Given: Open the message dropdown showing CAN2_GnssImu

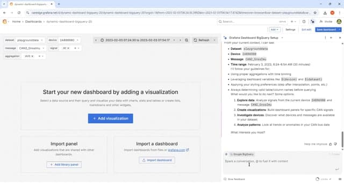Looking at the screenshot, I should click(32, 48).
